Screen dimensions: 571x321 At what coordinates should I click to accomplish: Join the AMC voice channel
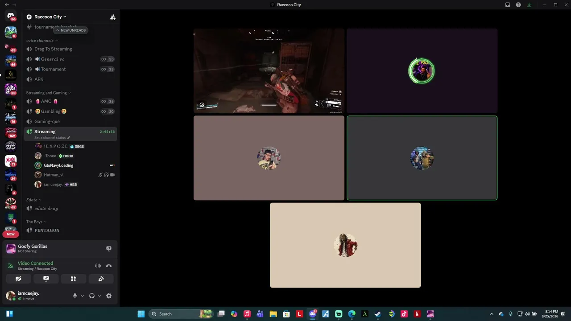click(x=70, y=101)
